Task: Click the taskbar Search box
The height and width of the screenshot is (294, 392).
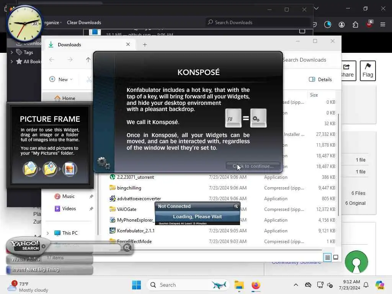Action: (188, 285)
